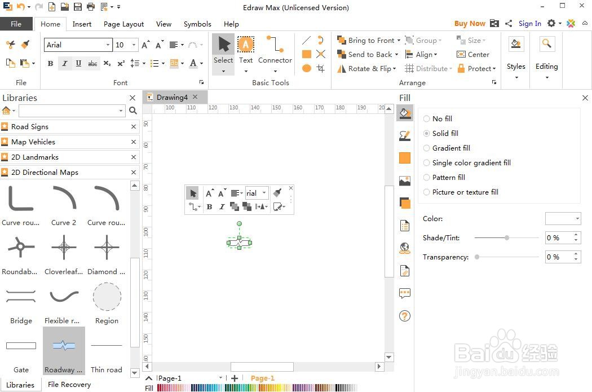592x392 pixels.
Task: Increase font size in ribbon
Action: tap(145, 45)
